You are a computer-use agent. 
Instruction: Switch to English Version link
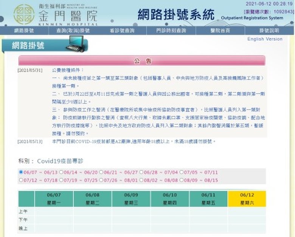point(265,39)
